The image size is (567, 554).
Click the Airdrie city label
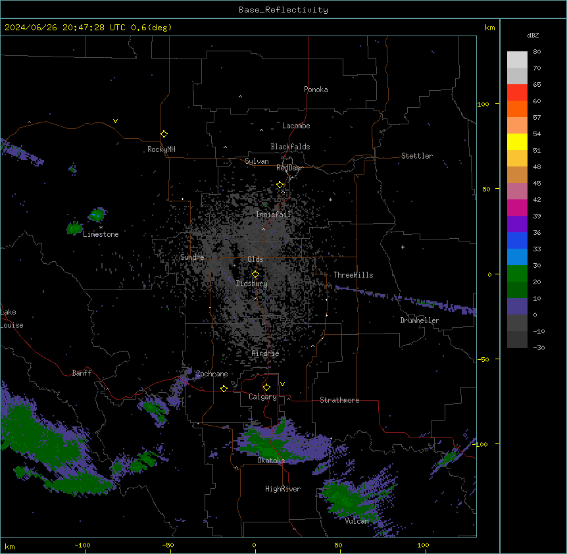tap(265, 353)
